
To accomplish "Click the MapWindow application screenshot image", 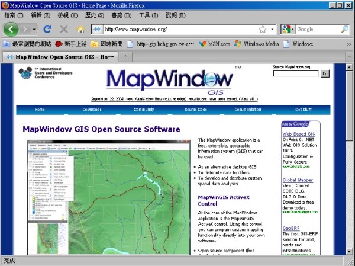I will pos(109,197).
